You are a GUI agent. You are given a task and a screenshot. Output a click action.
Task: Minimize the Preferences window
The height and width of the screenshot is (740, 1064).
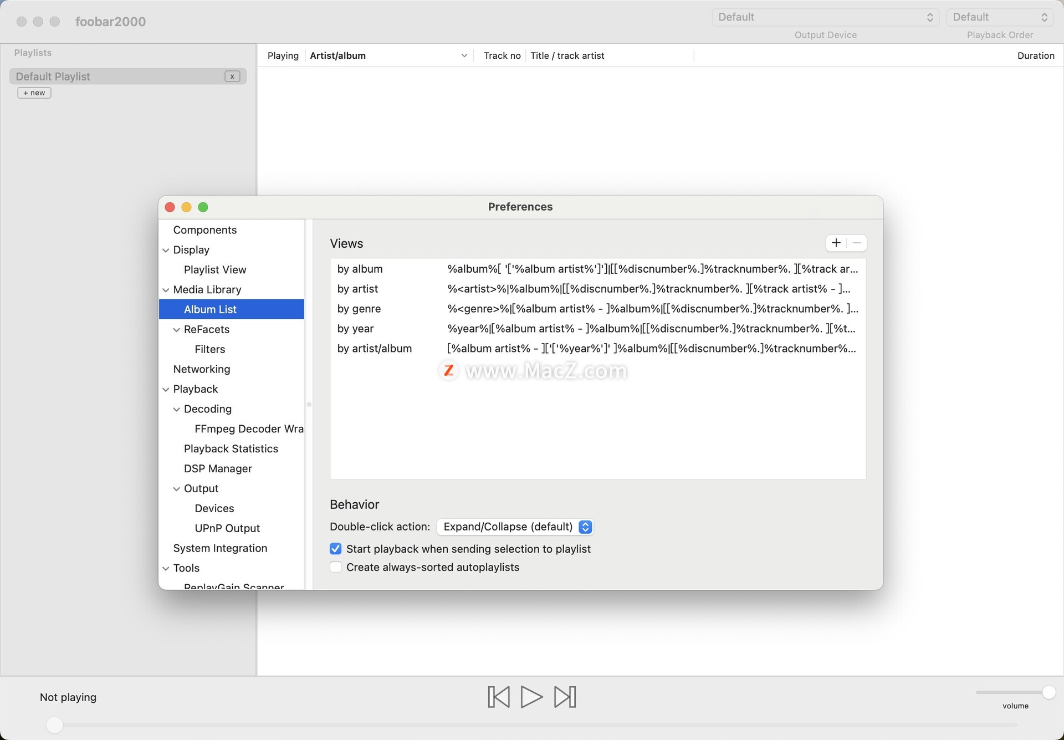[x=186, y=207]
